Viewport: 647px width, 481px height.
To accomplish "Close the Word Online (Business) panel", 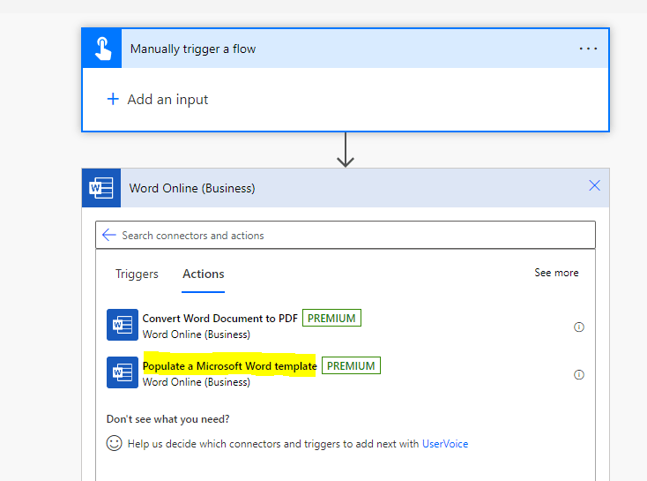I will pos(594,185).
